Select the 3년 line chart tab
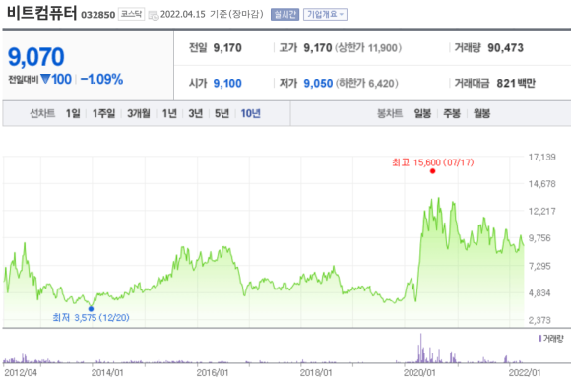Viewport: 571px width, 385px height. click(x=196, y=113)
